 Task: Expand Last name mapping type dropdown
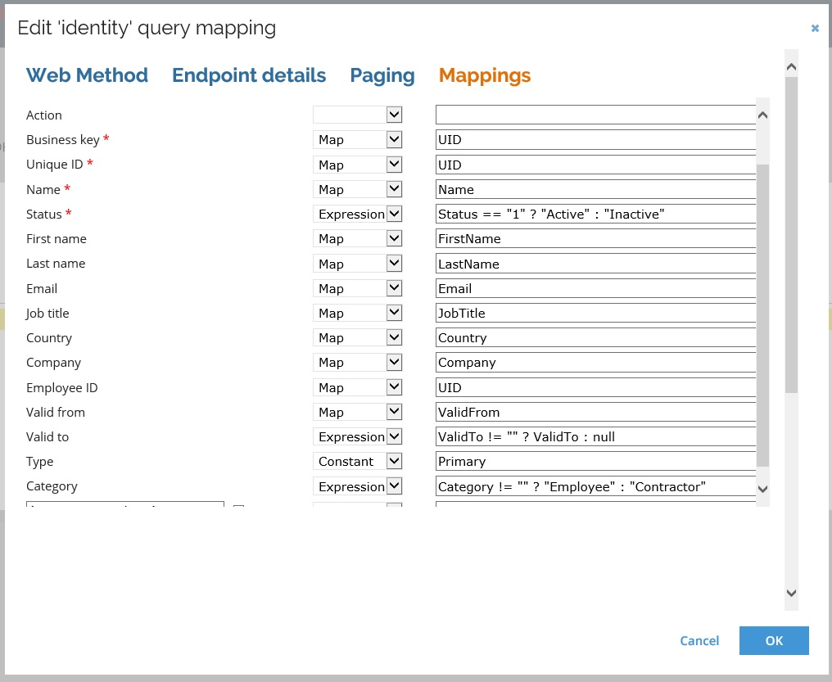(358, 264)
